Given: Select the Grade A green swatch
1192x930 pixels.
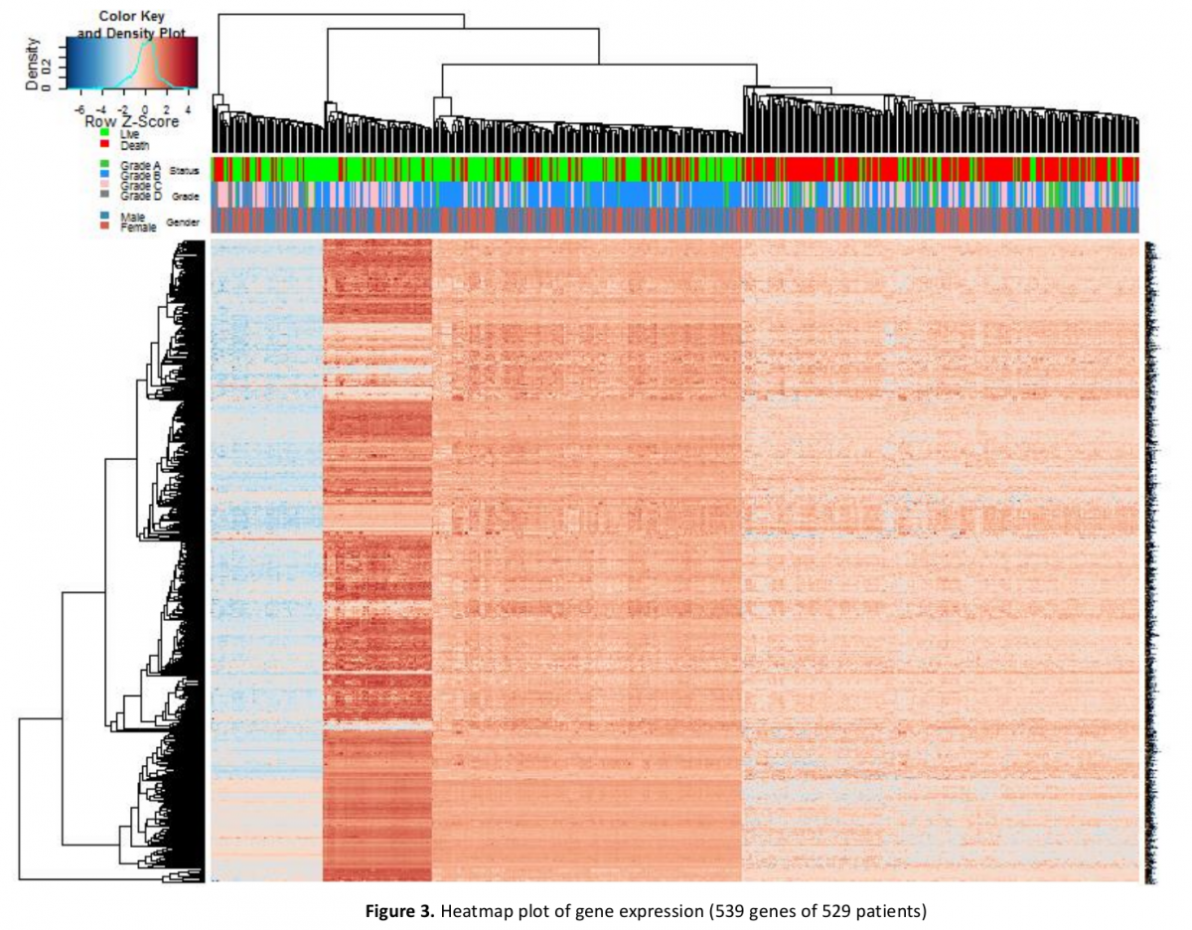Looking at the screenshot, I should [104, 163].
